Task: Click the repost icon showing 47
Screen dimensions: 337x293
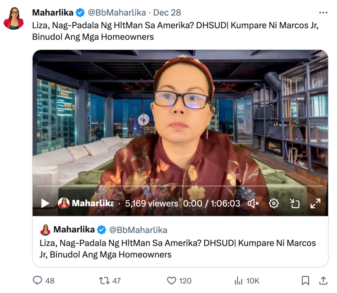Action: pos(104,280)
